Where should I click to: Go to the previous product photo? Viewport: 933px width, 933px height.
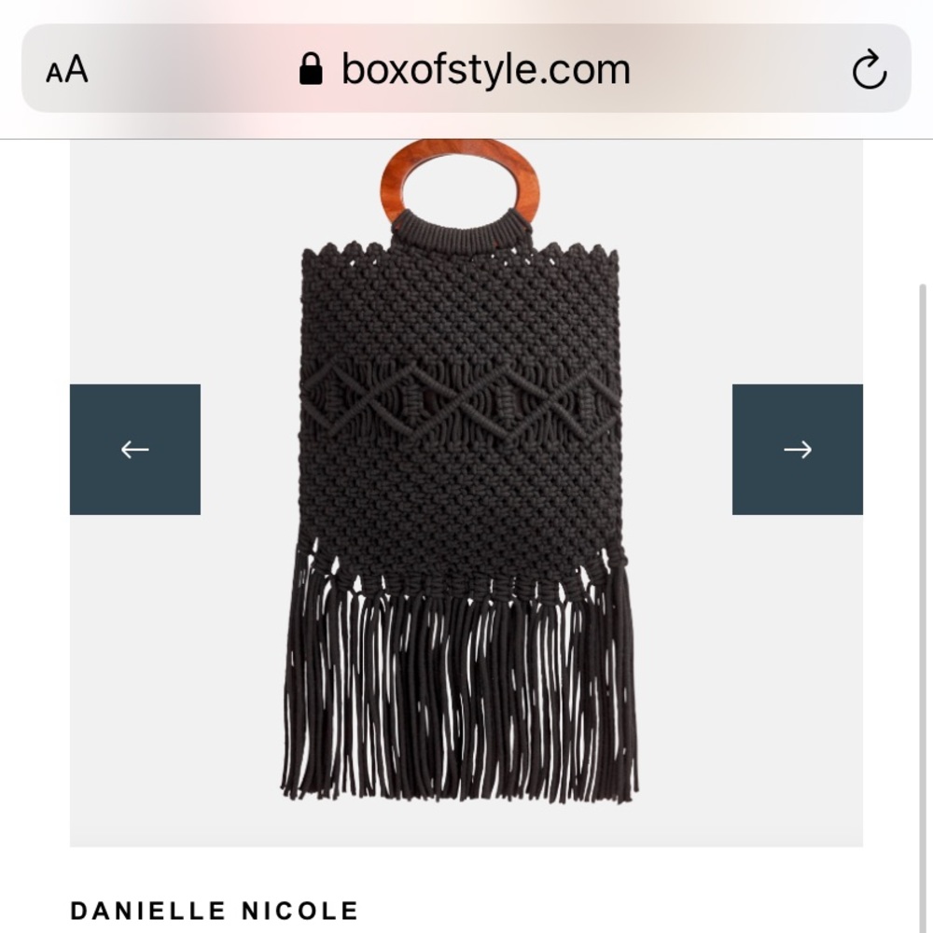pos(135,450)
